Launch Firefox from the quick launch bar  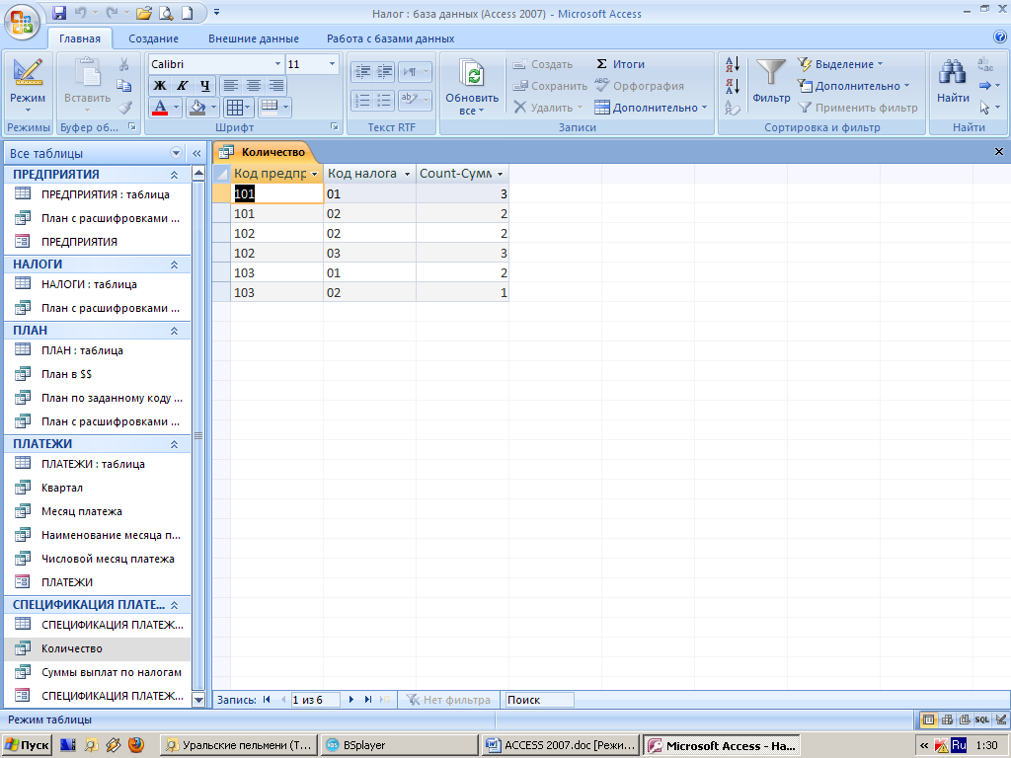136,745
